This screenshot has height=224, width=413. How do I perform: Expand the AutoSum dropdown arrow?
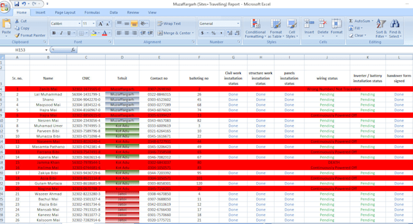pyautogui.click(x=372, y=21)
